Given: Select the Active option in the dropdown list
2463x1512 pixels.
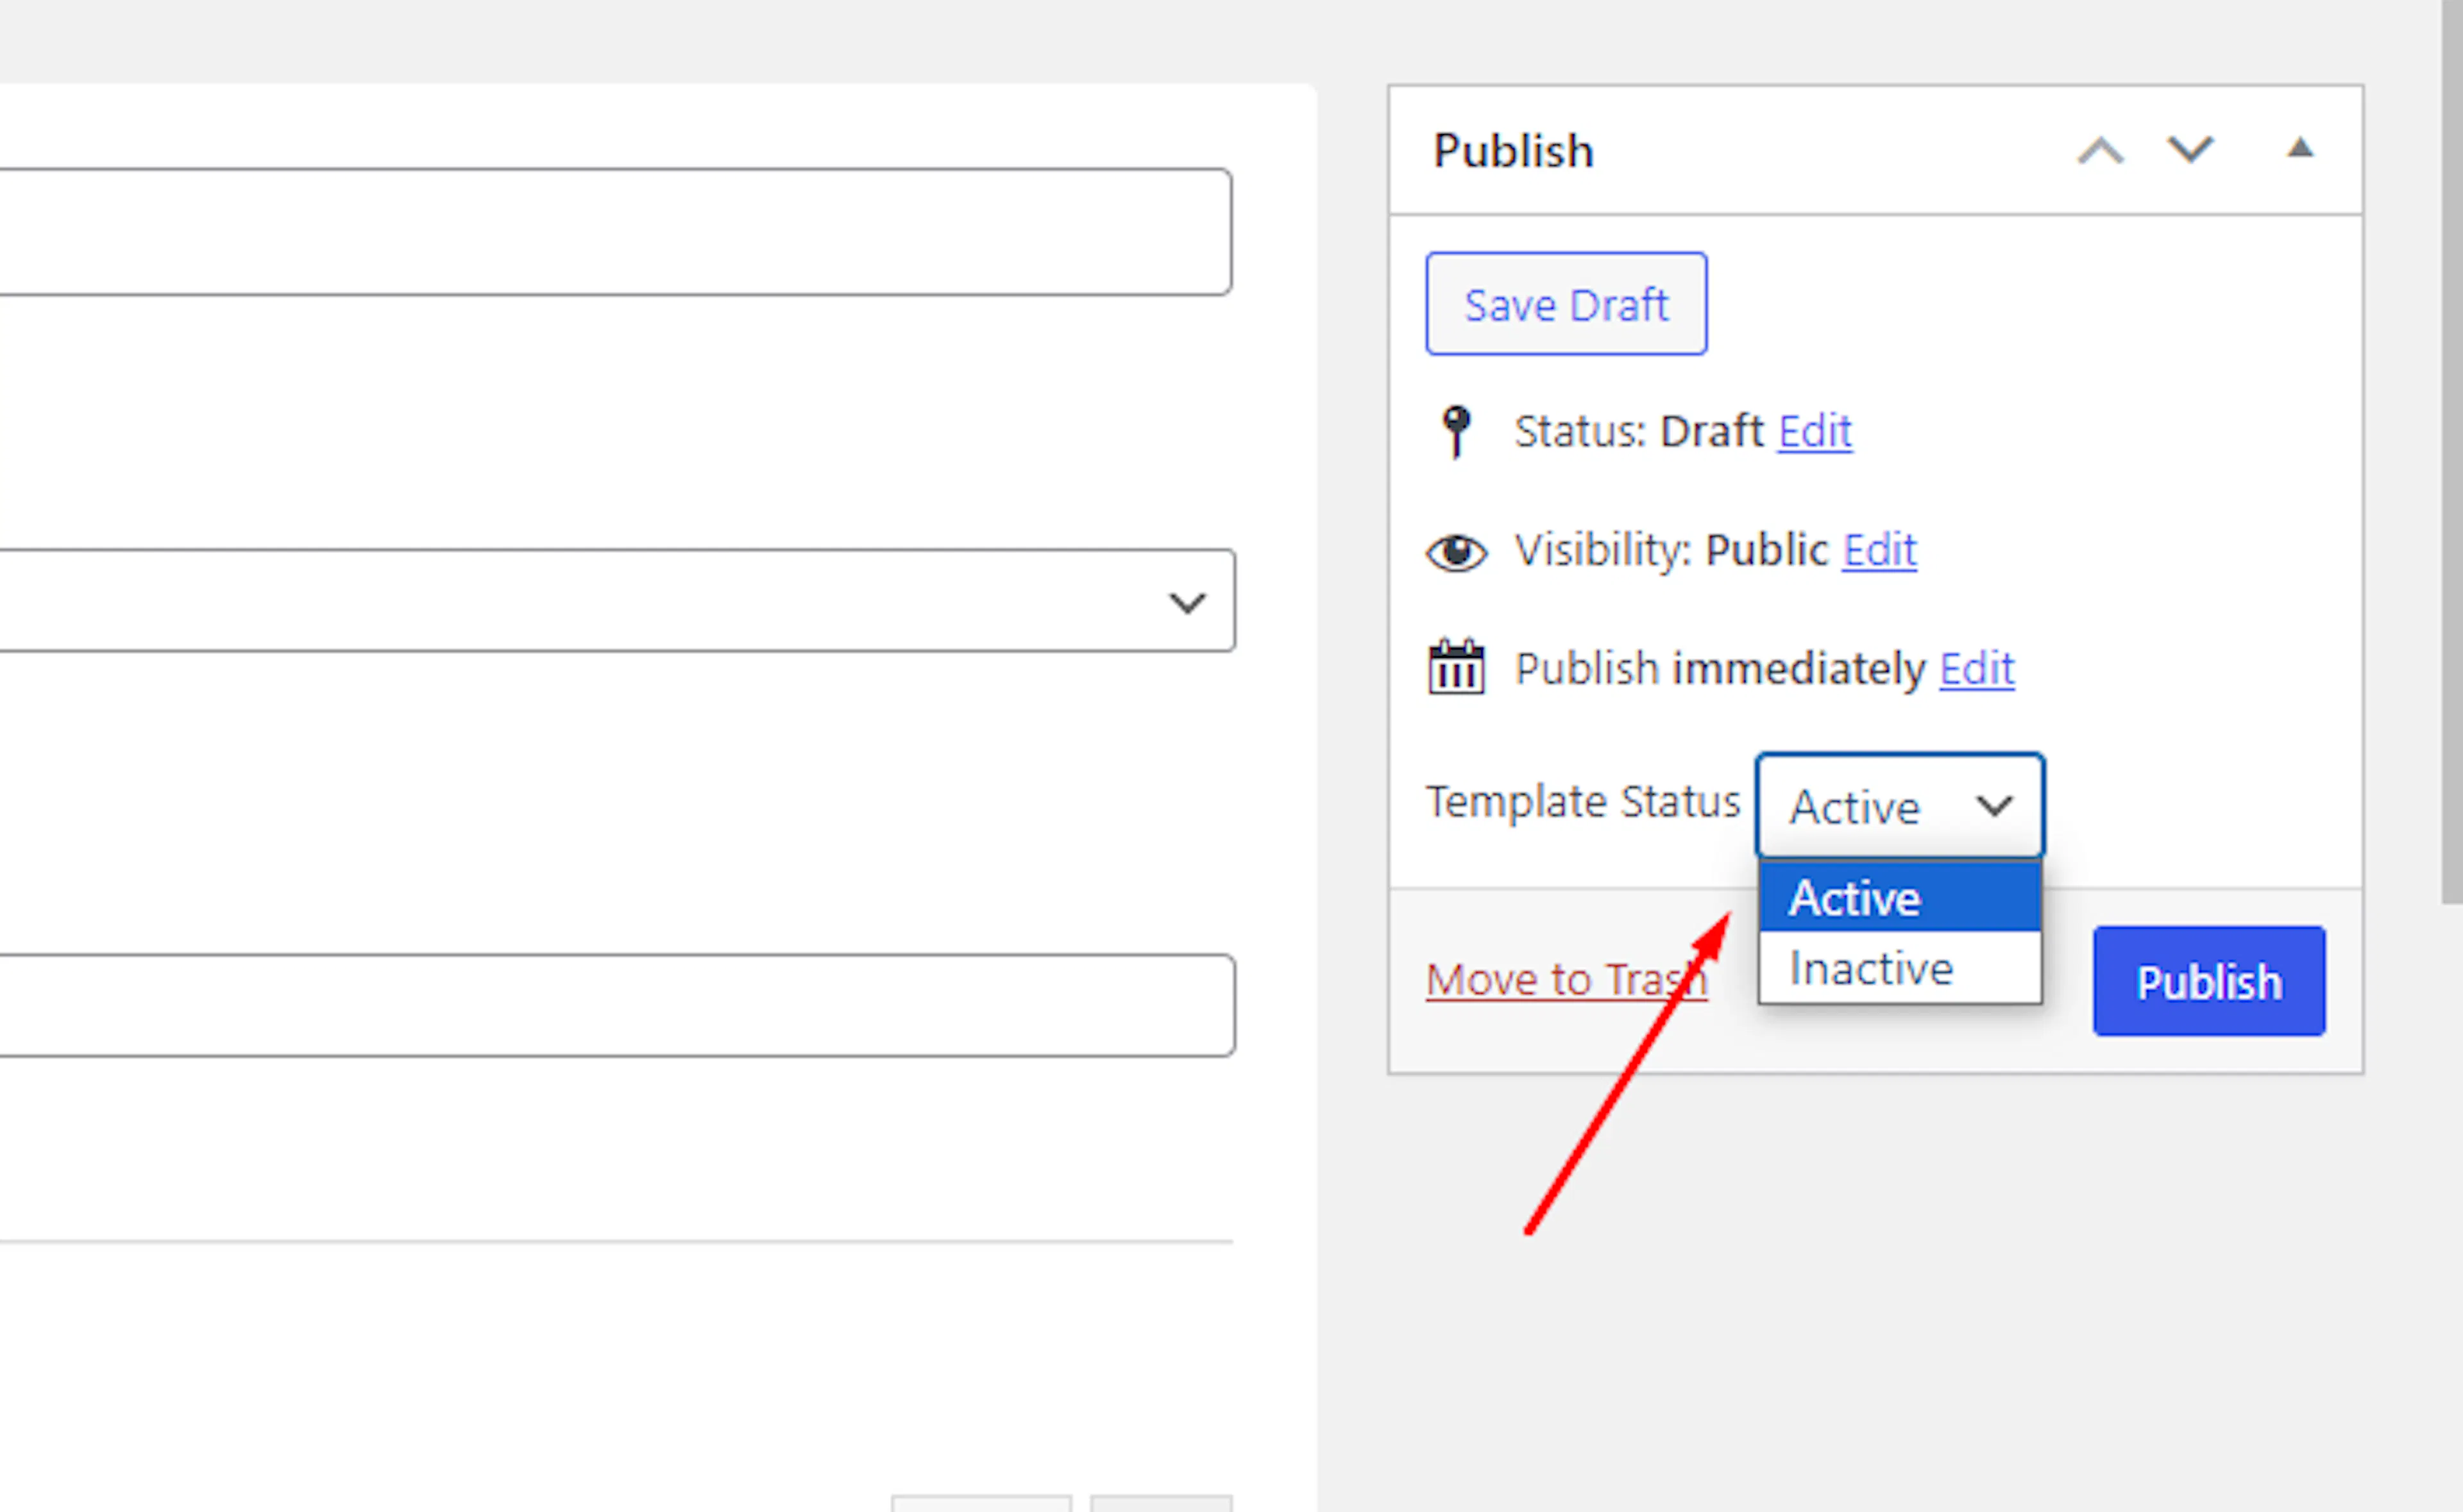Looking at the screenshot, I should click(1900, 897).
